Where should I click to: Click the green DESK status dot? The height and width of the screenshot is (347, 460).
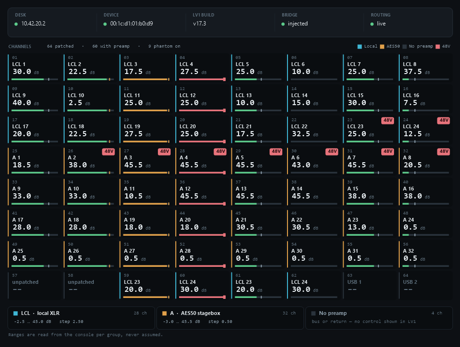[x=16, y=24]
